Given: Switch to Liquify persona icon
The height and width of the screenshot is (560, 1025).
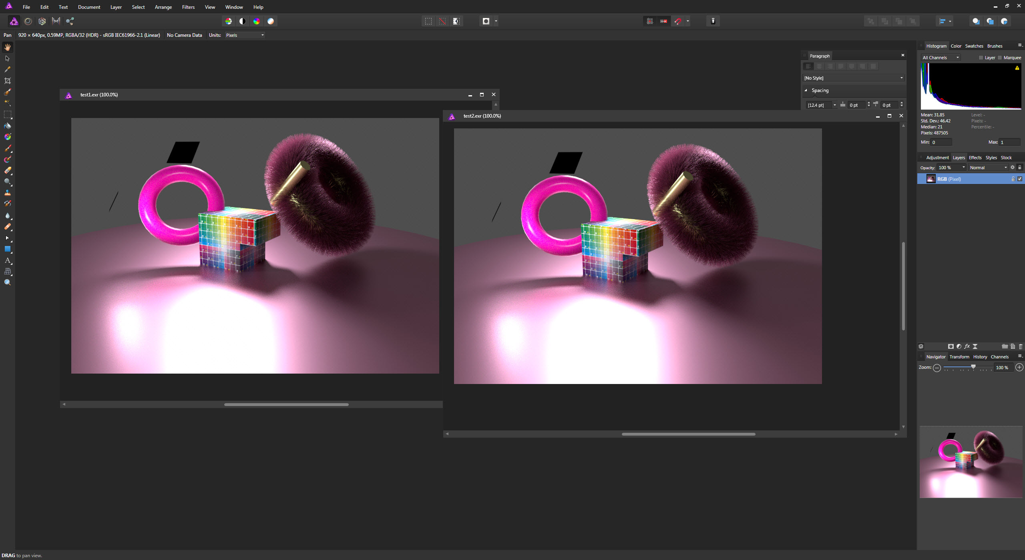Looking at the screenshot, I should pos(28,21).
